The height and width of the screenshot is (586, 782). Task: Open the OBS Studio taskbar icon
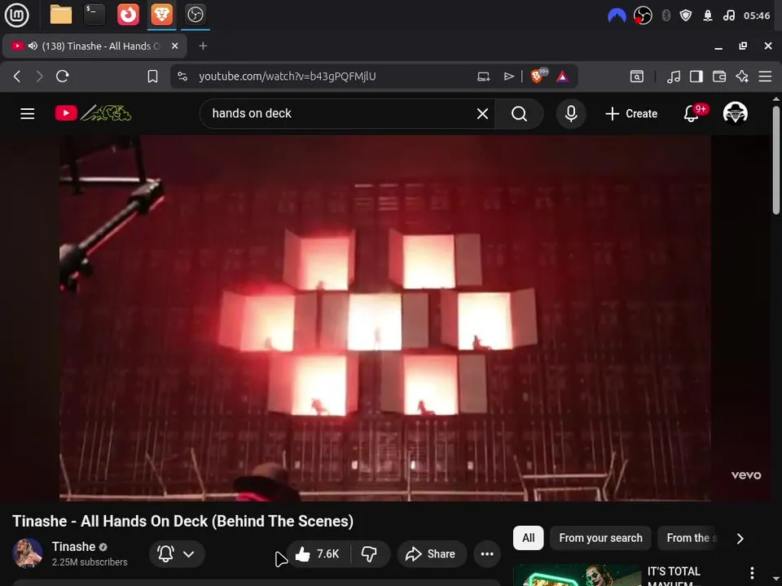click(195, 15)
